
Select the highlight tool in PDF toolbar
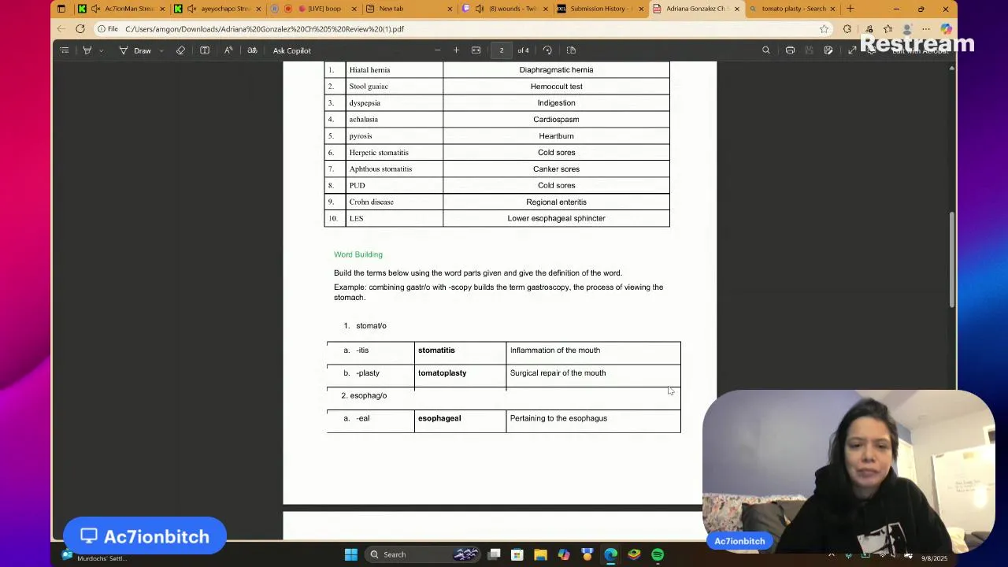[x=87, y=50]
